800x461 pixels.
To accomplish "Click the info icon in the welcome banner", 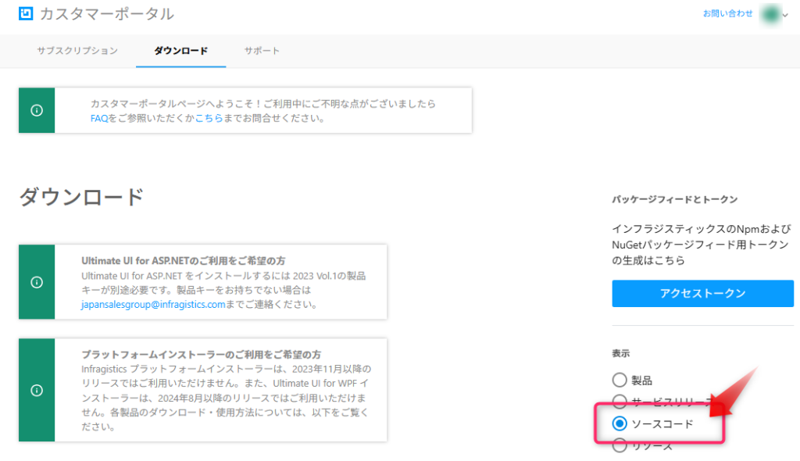I will (x=37, y=110).
